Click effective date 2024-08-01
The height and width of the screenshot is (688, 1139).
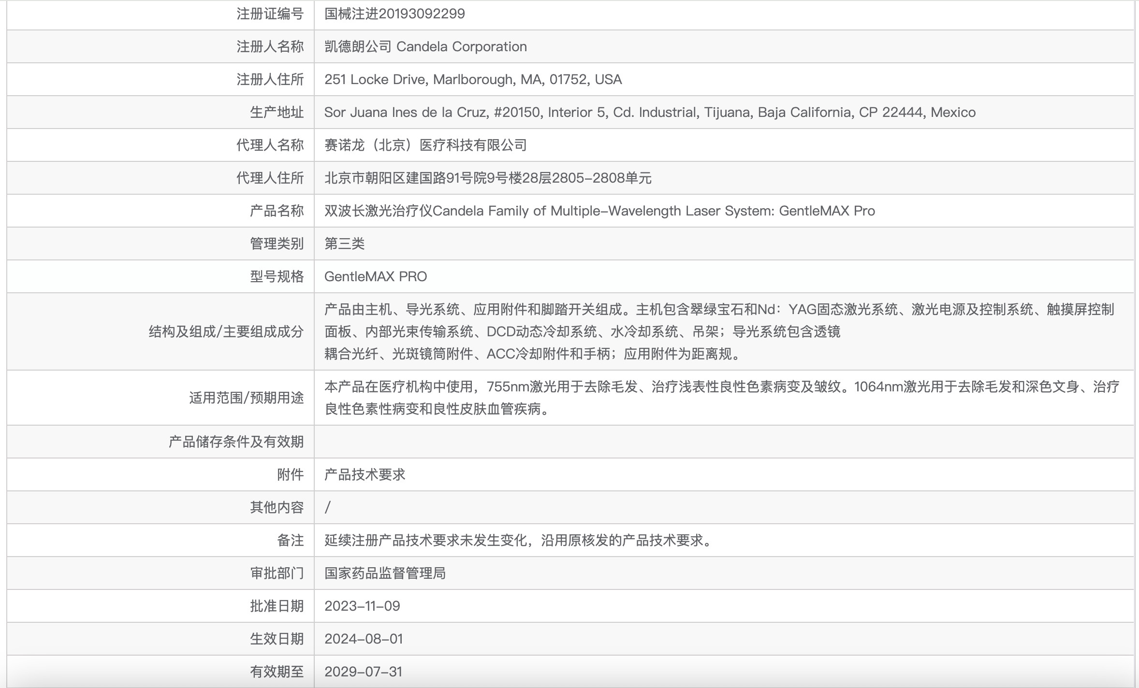click(x=364, y=639)
